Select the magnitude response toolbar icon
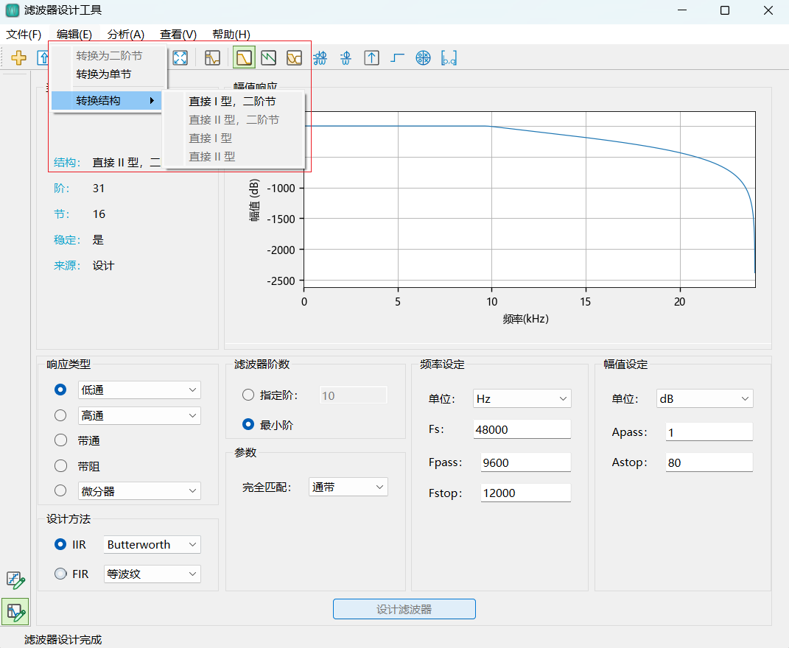This screenshot has width=789, height=648. click(x=245, y=57)
